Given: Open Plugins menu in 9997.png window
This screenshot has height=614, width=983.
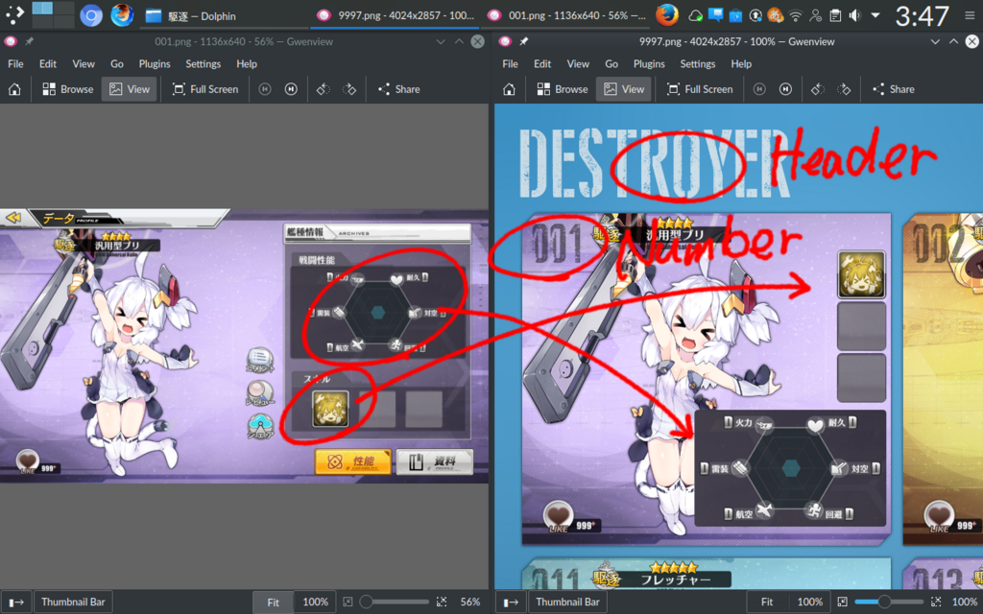Looking at the screenshot, I should 649,64.
